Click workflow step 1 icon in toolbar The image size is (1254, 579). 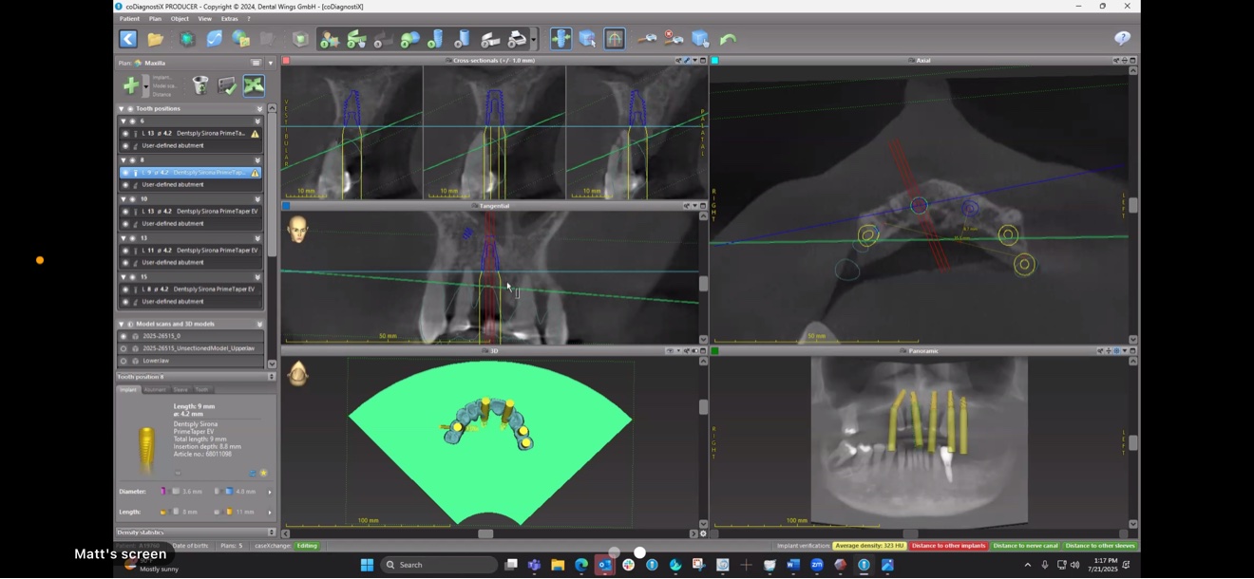coord(330,39)
